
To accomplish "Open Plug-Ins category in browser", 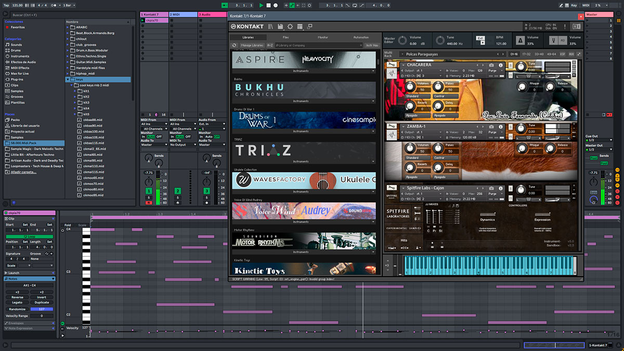I will [x=17, y=80].
